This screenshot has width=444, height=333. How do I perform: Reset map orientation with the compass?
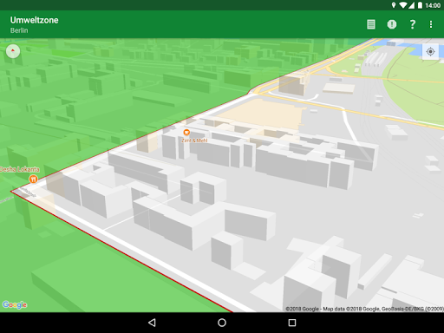point(13,51)
